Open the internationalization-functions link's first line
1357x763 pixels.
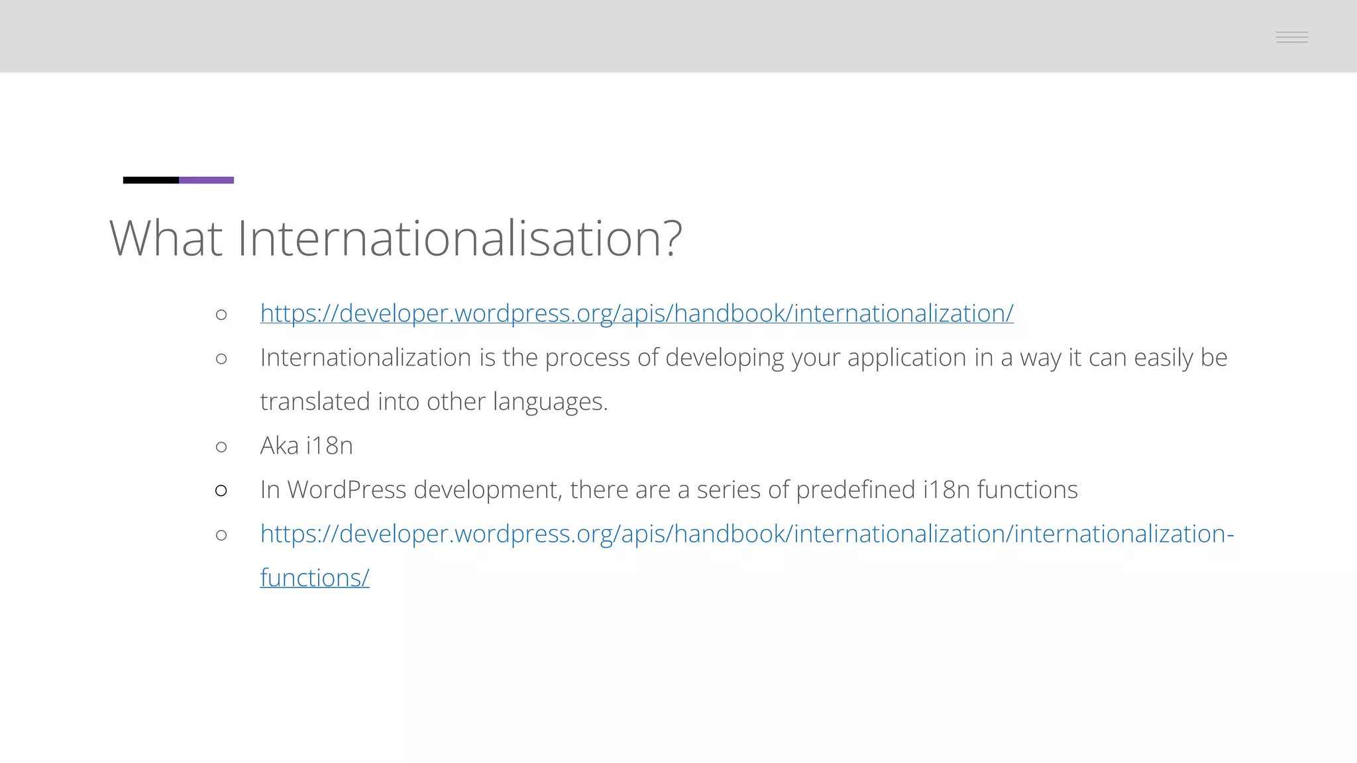(746, 534)
